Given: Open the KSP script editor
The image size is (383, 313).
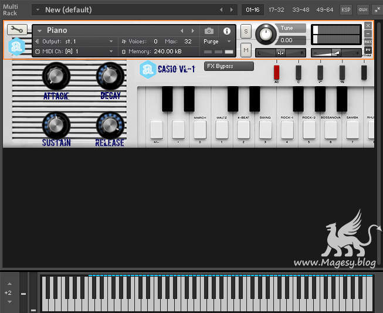Looking at the screenshot, I should [346, 10].
